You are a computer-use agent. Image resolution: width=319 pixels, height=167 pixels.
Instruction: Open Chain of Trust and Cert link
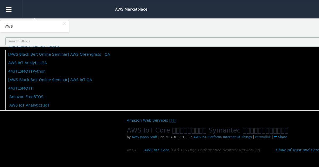coord(297,150)
